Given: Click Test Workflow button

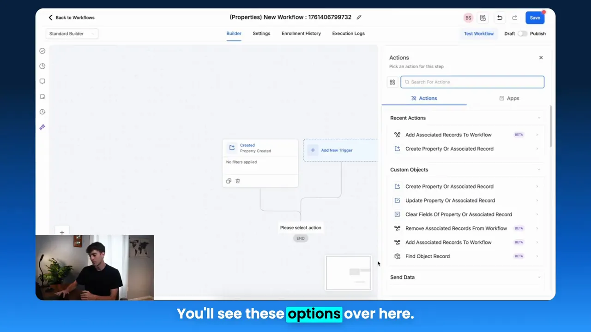Looking at the screenshot, I should (x=479, y=34).
